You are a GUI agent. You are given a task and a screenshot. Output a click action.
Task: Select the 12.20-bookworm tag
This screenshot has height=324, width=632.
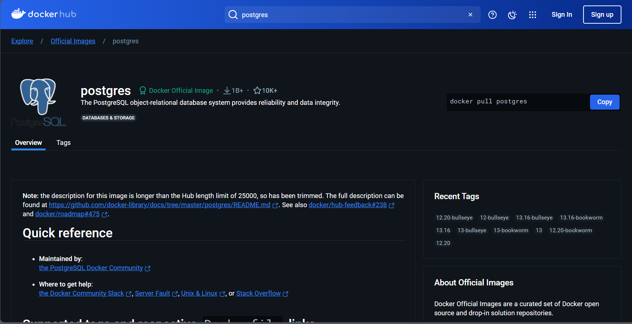(x=571, y=230)
